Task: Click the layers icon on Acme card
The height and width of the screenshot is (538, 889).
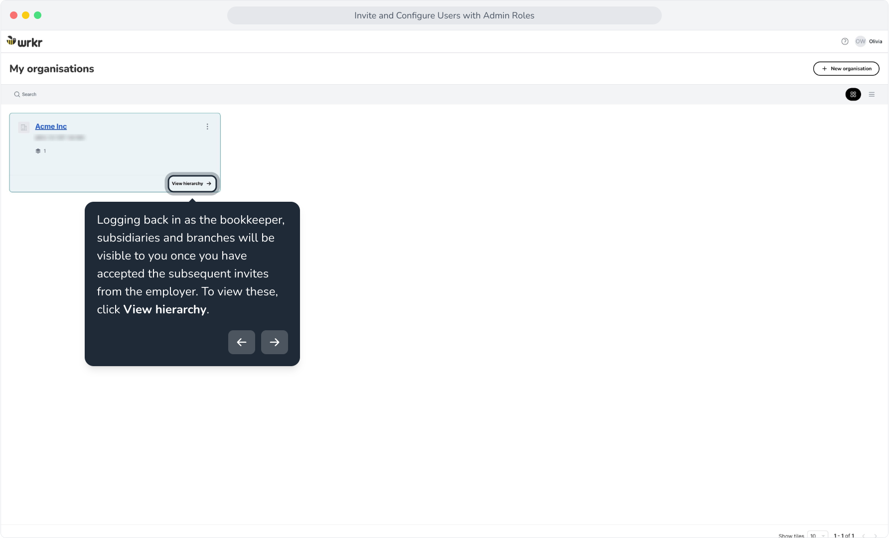Action: 38,151
